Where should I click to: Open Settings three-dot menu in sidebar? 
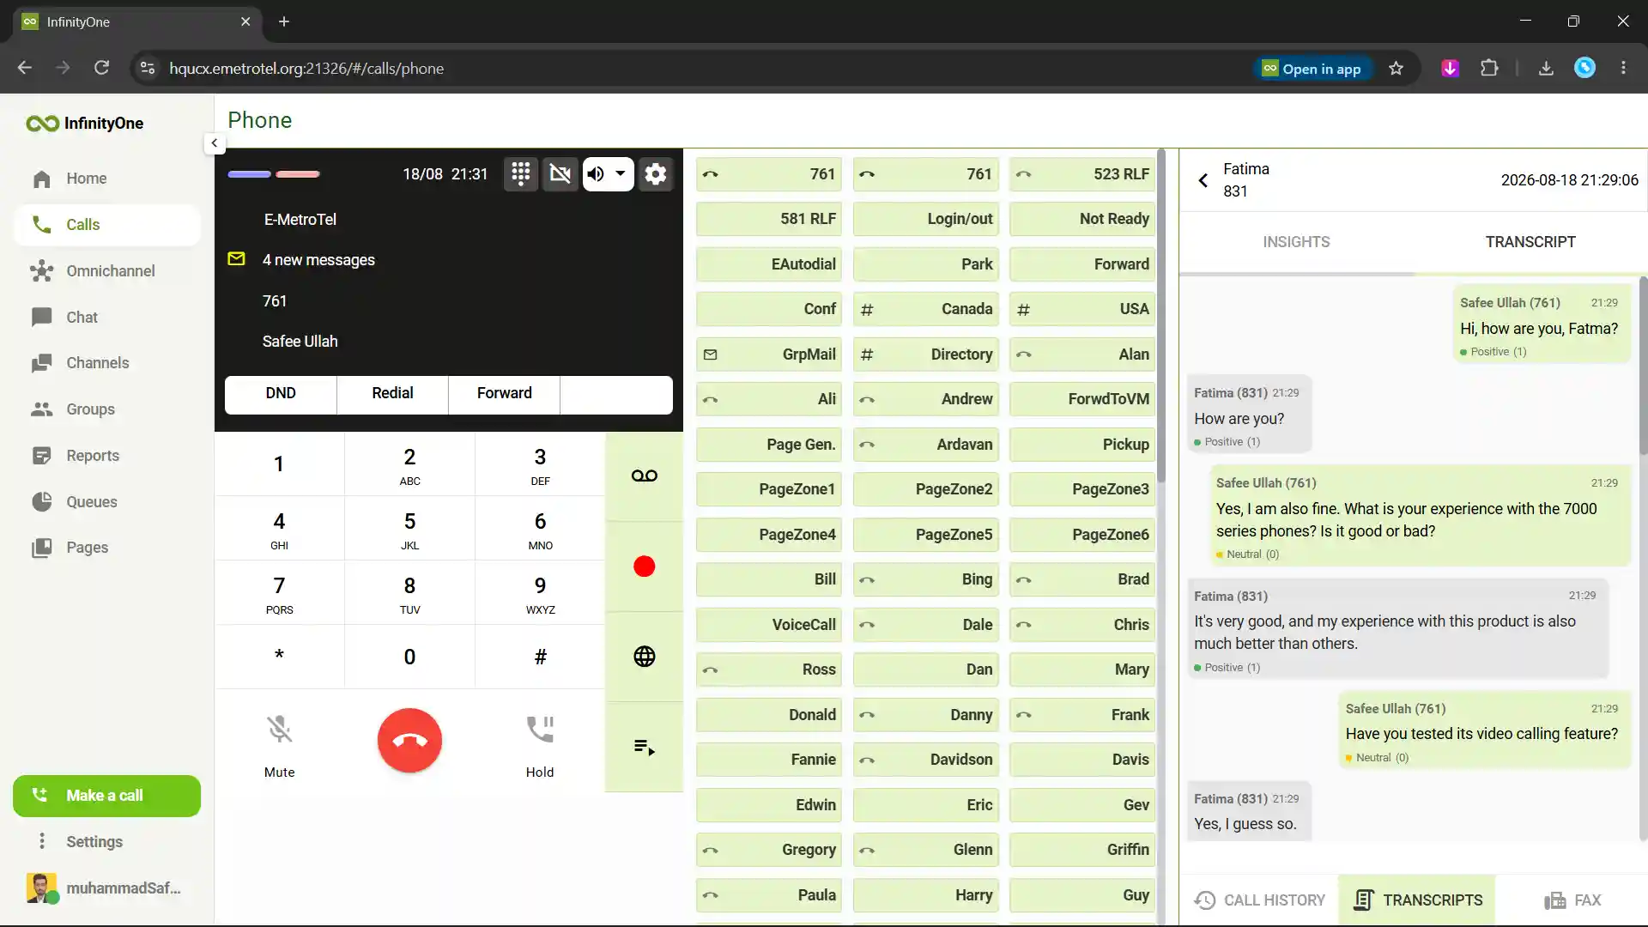point(42,842)
